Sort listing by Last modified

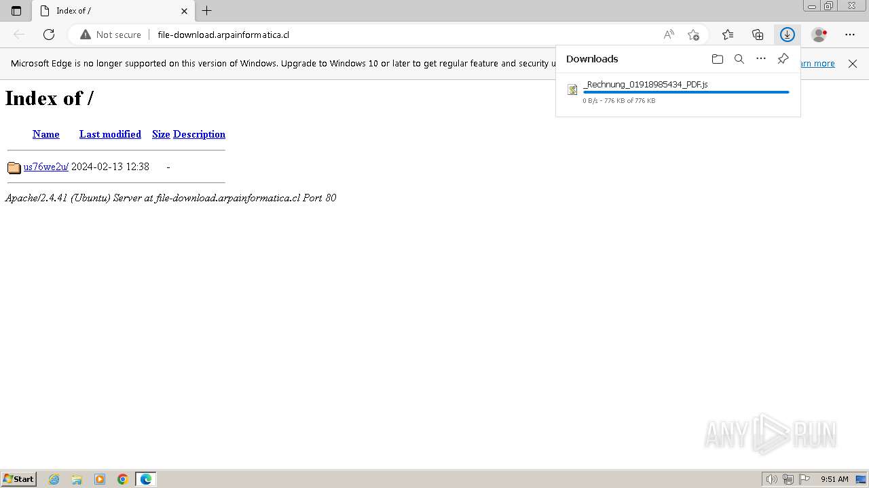(x=110, y=134)
